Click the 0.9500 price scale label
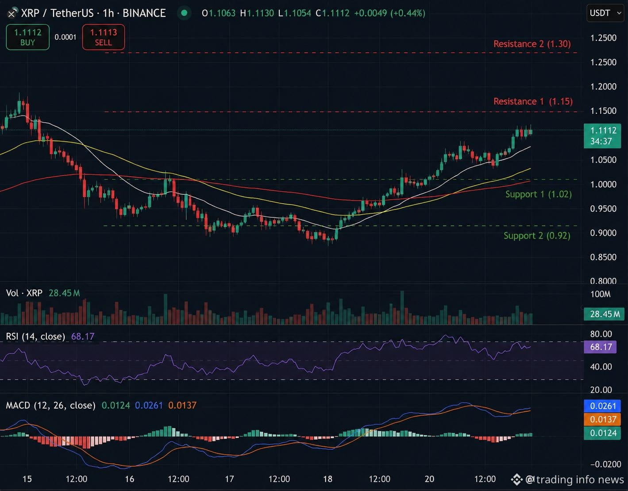The width and height of the screenshot is (628, 491). (x=603, y=209)
